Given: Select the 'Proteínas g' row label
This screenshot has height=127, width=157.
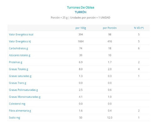Looking at the screenshot, I should click(15, 62).
